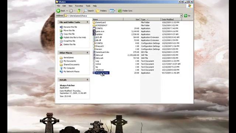Screen dimensions: 236x133
Task: Click the '3,144 KB' size cell
Action: point(135,31)
